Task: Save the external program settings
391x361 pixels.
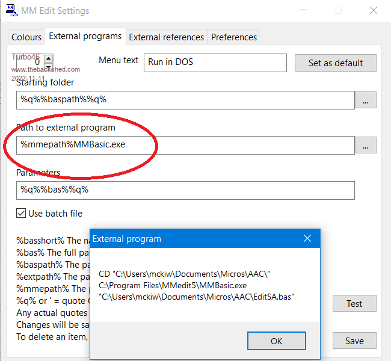Action: tap(354, 341)
